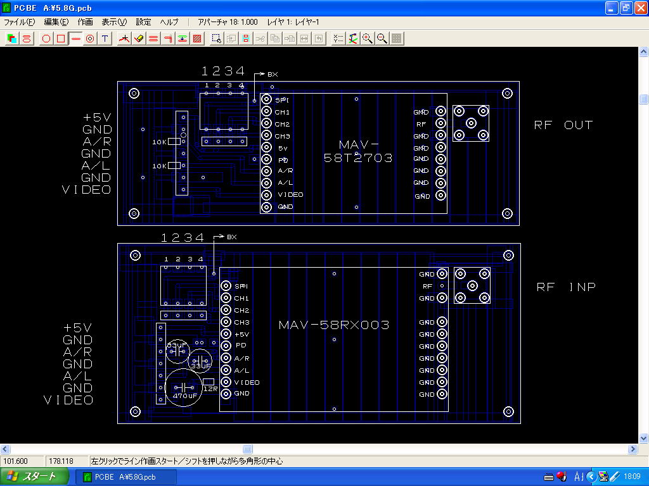Click the pen tray icon beside the clock
The image size is (649, 486).
coord(614,477)
